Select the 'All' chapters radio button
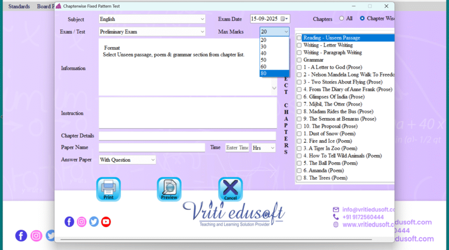The width and height of the screenshot is (449, 250). pos(342,19)
